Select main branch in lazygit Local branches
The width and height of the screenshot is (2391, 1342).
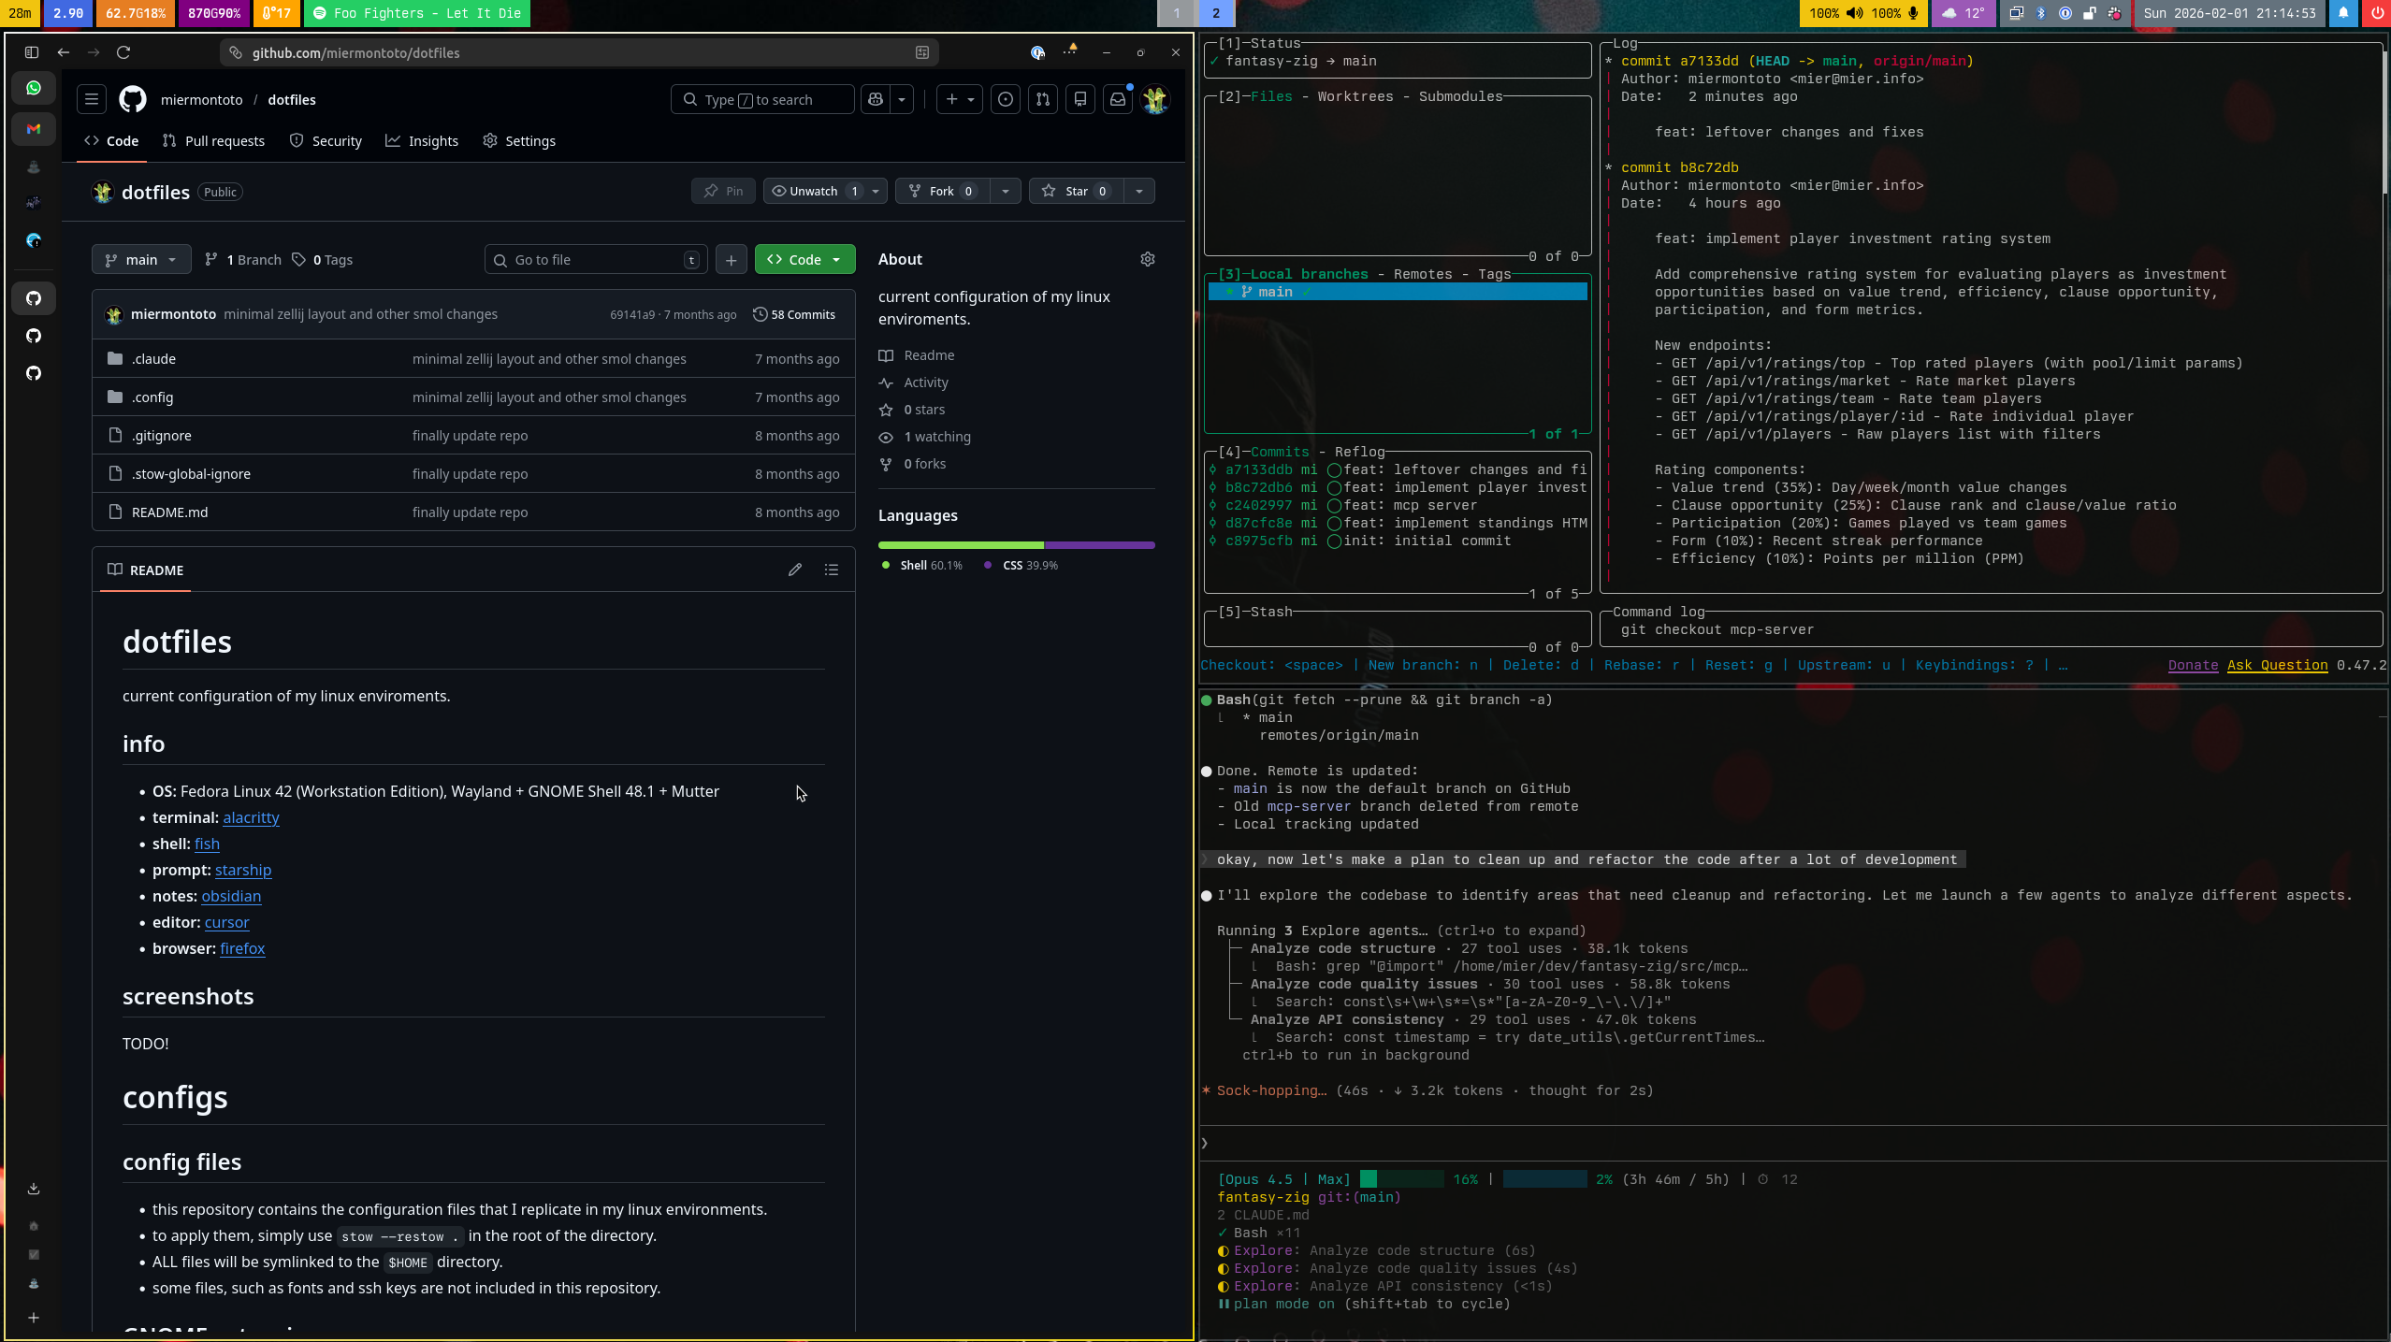click(x=1398, y=292)
